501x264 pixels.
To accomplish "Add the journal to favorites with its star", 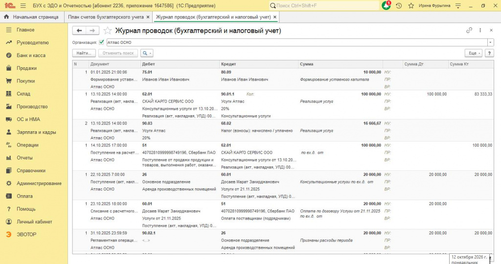I will pos(108,31).
